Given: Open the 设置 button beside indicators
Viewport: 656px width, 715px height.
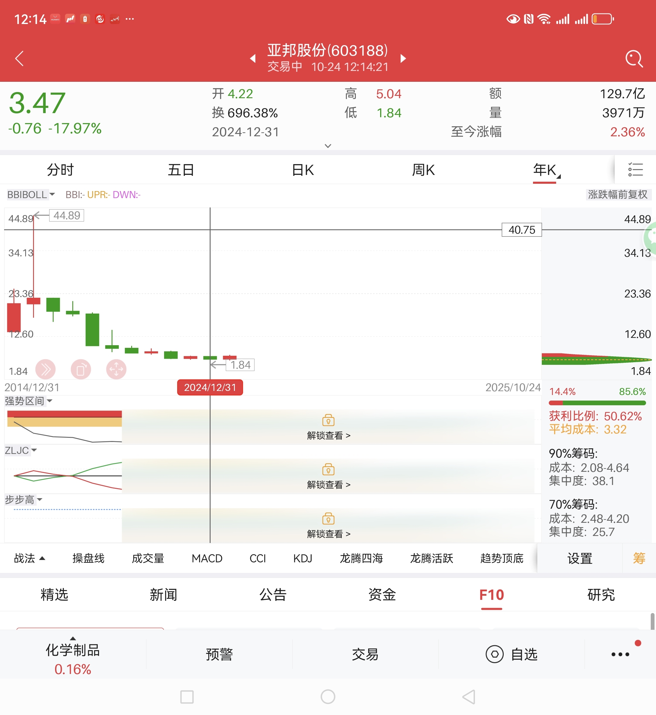Looking at the screenshot, I should pyautogui.click(x=579, y=558).
